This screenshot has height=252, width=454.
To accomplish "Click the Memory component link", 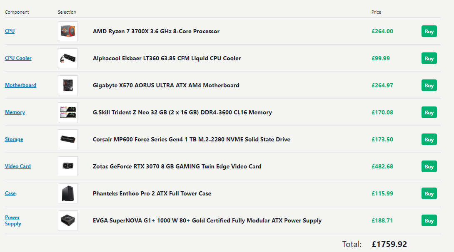I will 15,112.
